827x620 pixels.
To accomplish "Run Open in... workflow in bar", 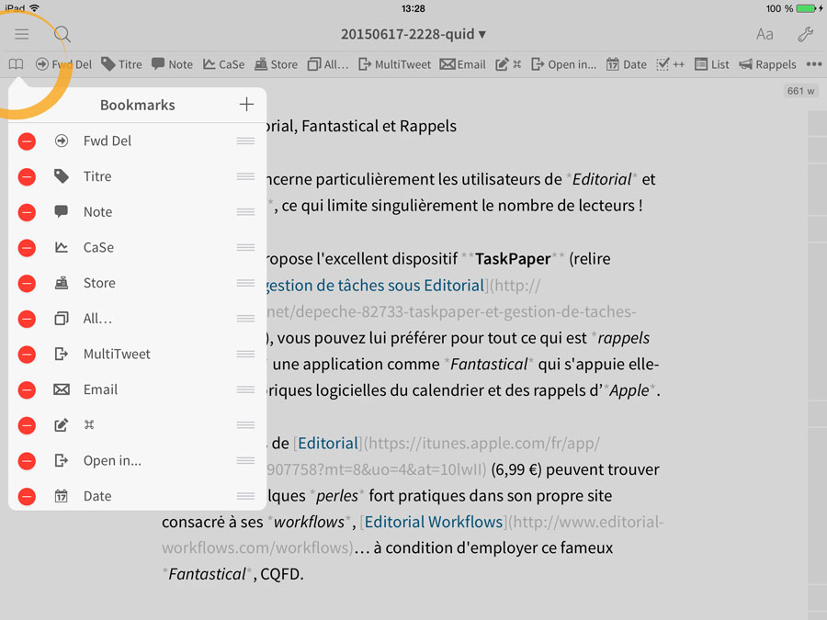I will click(x=564, y=64).
